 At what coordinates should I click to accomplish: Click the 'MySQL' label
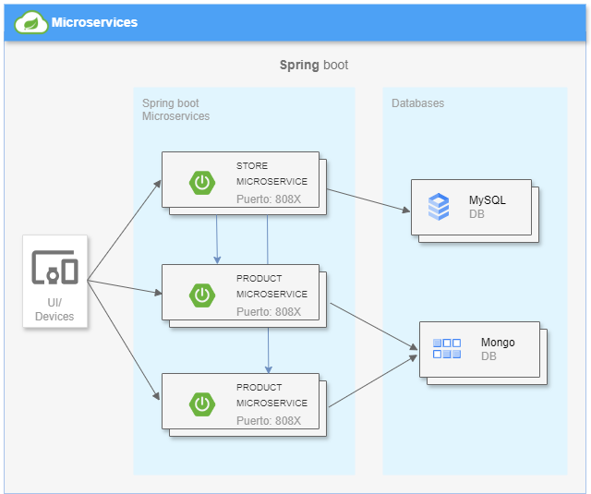click(x=488, y=200)
